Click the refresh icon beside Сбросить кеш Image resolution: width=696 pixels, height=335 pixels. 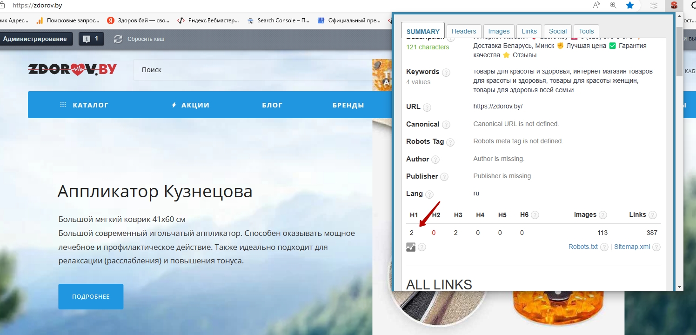[118, 39]
